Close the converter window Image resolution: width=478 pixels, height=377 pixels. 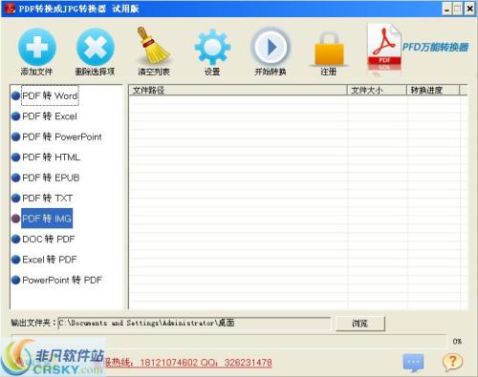(469, 9)
